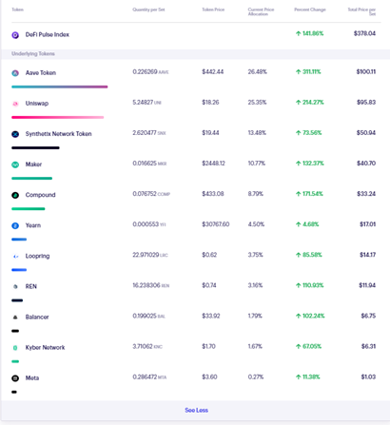Select the Compound token name
Image resolution: width=390 pixels, height=425 pixels.
tap(40, 195)
